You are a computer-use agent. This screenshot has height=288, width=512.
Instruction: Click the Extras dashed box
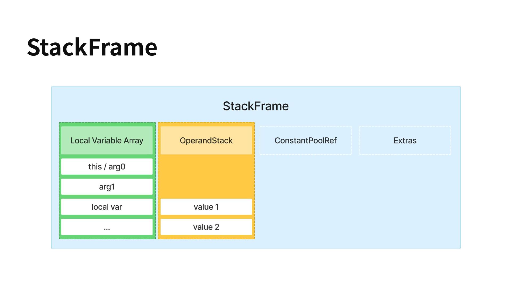point(405,140)
